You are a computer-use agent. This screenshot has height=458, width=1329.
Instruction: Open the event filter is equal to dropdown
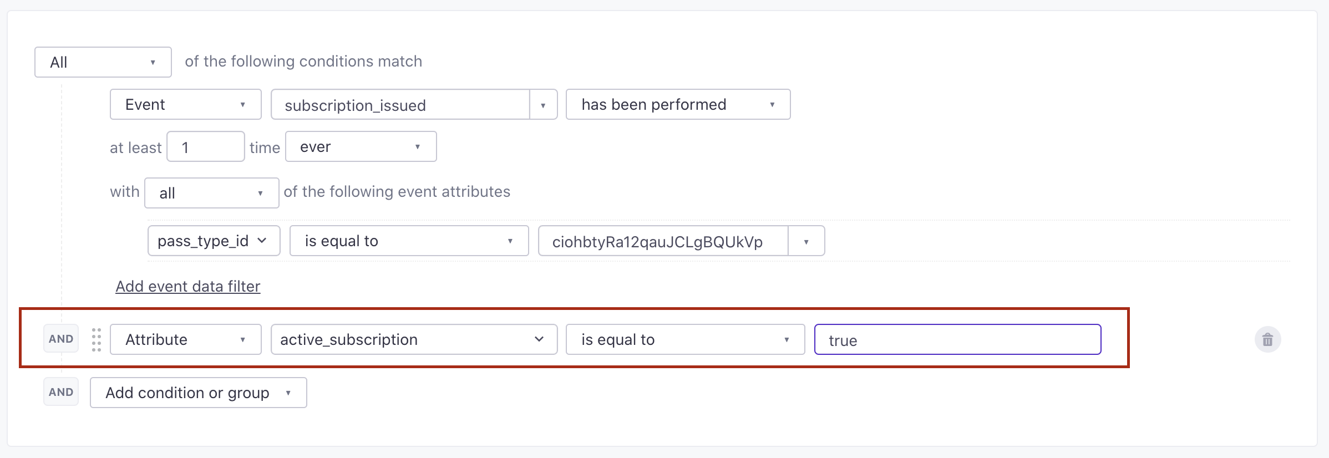(x=409, y=241)
